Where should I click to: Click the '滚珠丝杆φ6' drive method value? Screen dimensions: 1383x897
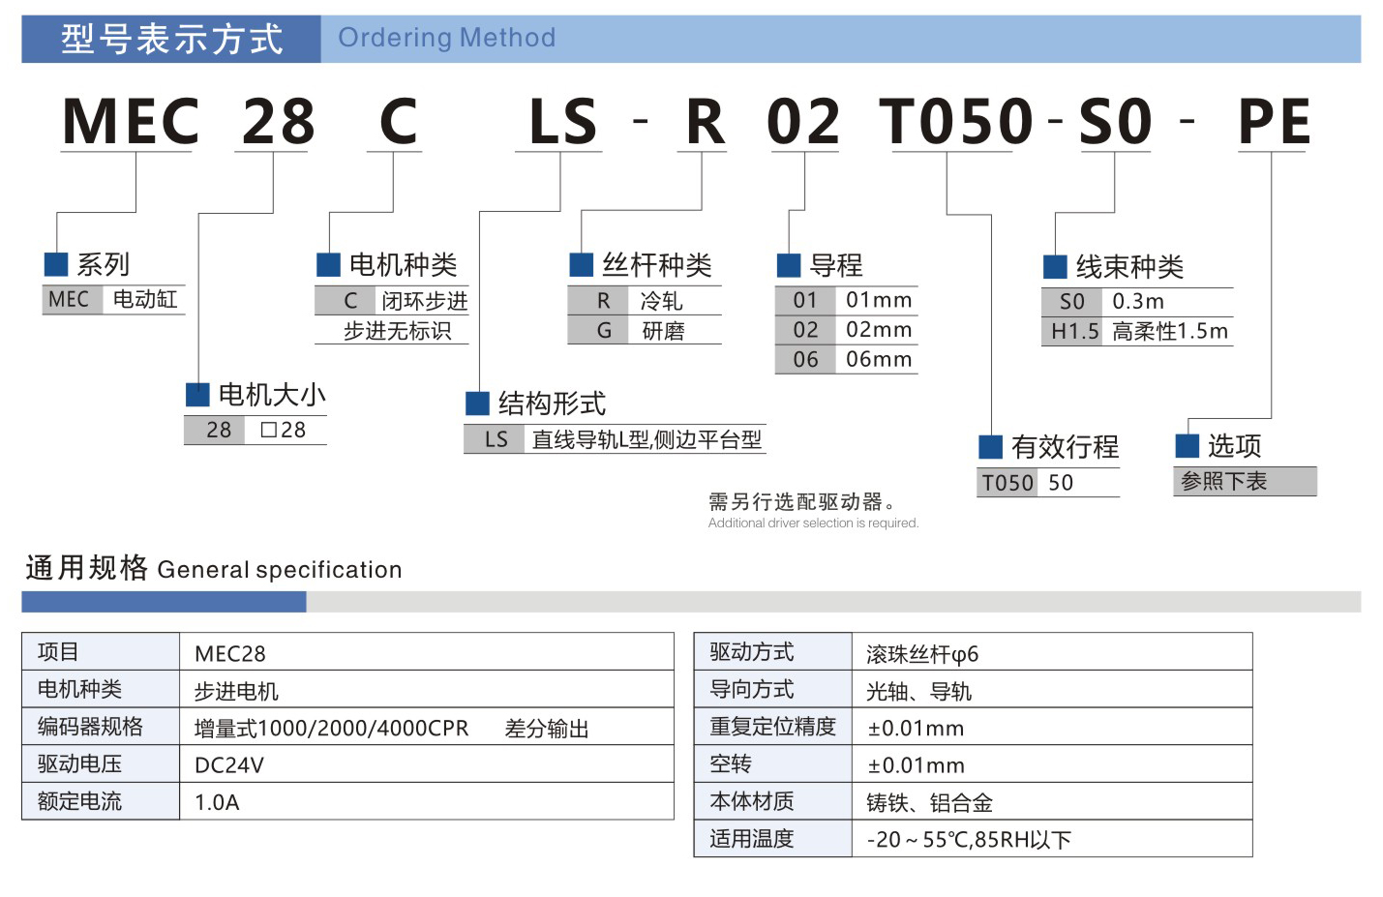click(x=922, y=654)
